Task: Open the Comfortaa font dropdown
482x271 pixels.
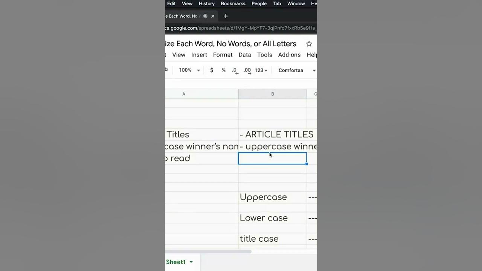Action: 297,70
